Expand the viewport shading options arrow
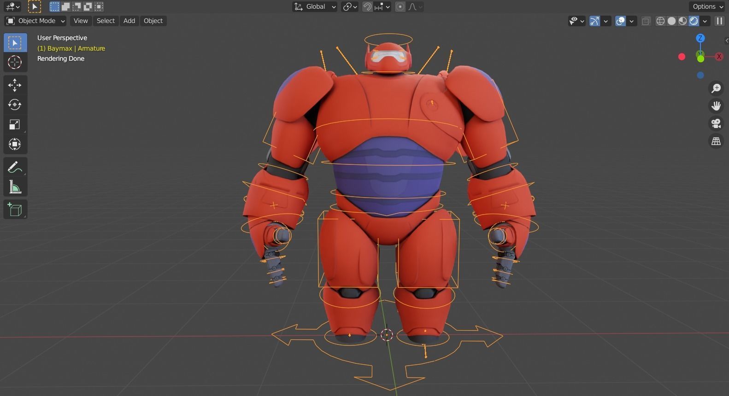Viewport: 729px width, 396px height. 705,21
